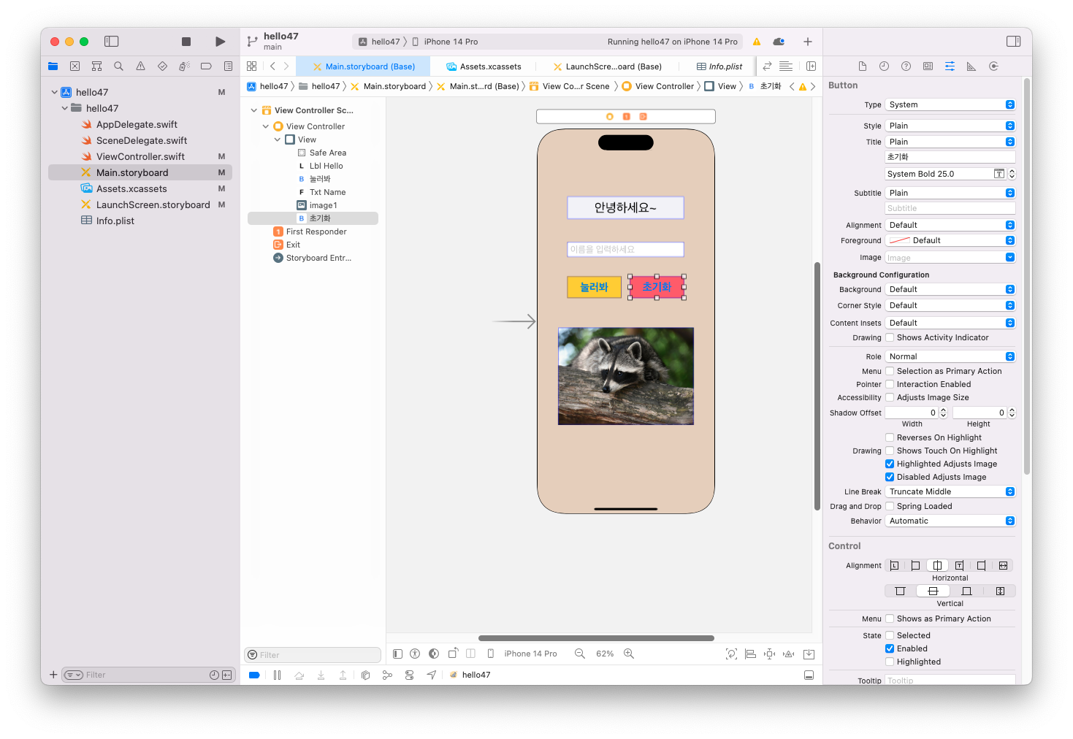Screen dimensions: 1073x739
Task: Switch to LaunchScreen storyboard tab
Action: pyautogui.click(x=608, y=66)
